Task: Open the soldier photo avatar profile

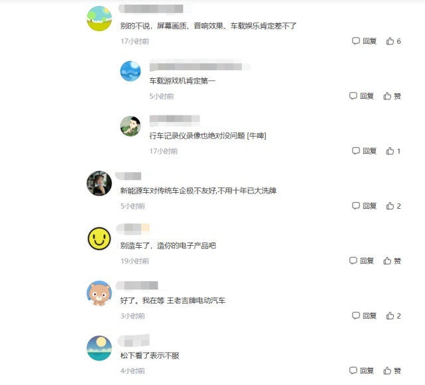Action: pos(131,127)
